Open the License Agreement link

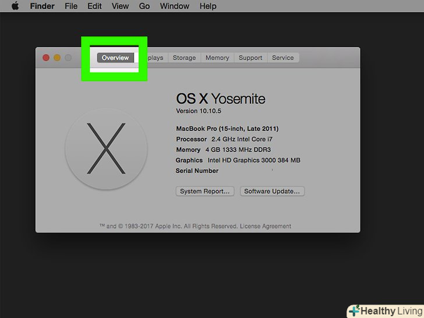265,226
